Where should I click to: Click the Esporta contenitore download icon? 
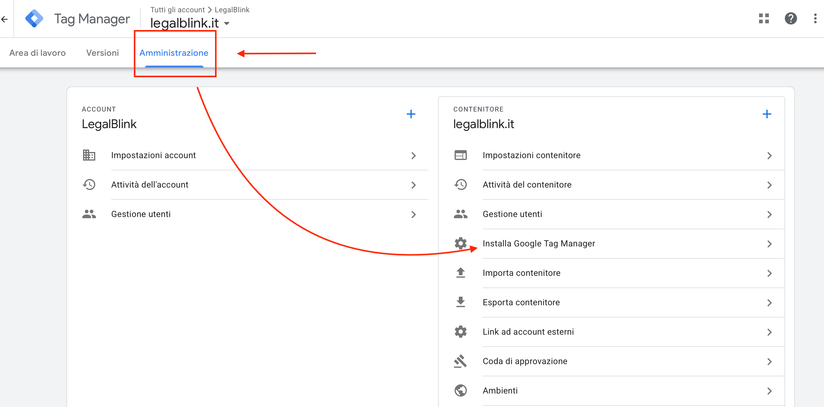(461, 302)
